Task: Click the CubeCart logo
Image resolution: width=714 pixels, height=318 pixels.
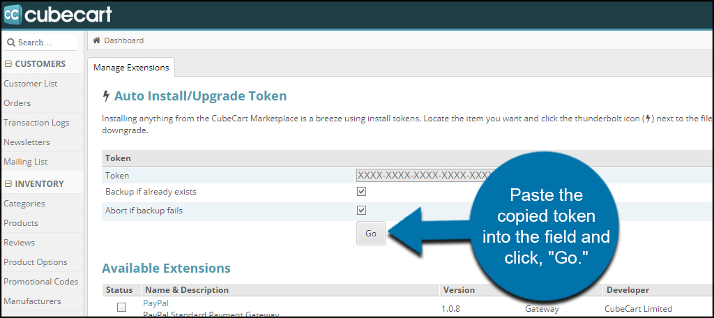Action: click(x=57, y=15)
